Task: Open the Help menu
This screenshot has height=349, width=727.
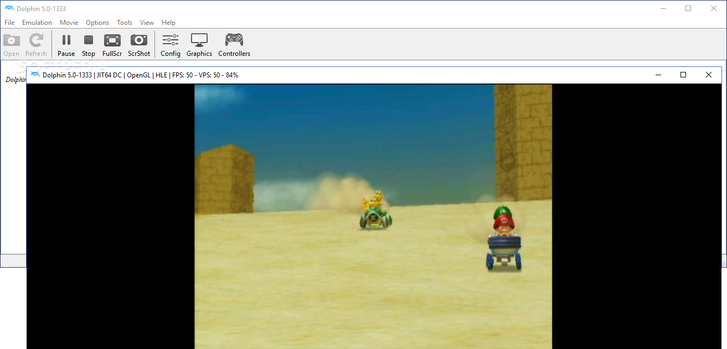Action: (168, 23)
